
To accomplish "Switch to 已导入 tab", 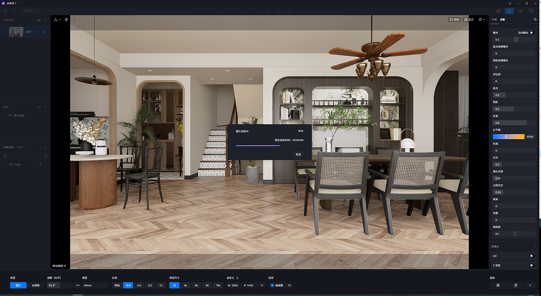I will (x=21, y=147).
